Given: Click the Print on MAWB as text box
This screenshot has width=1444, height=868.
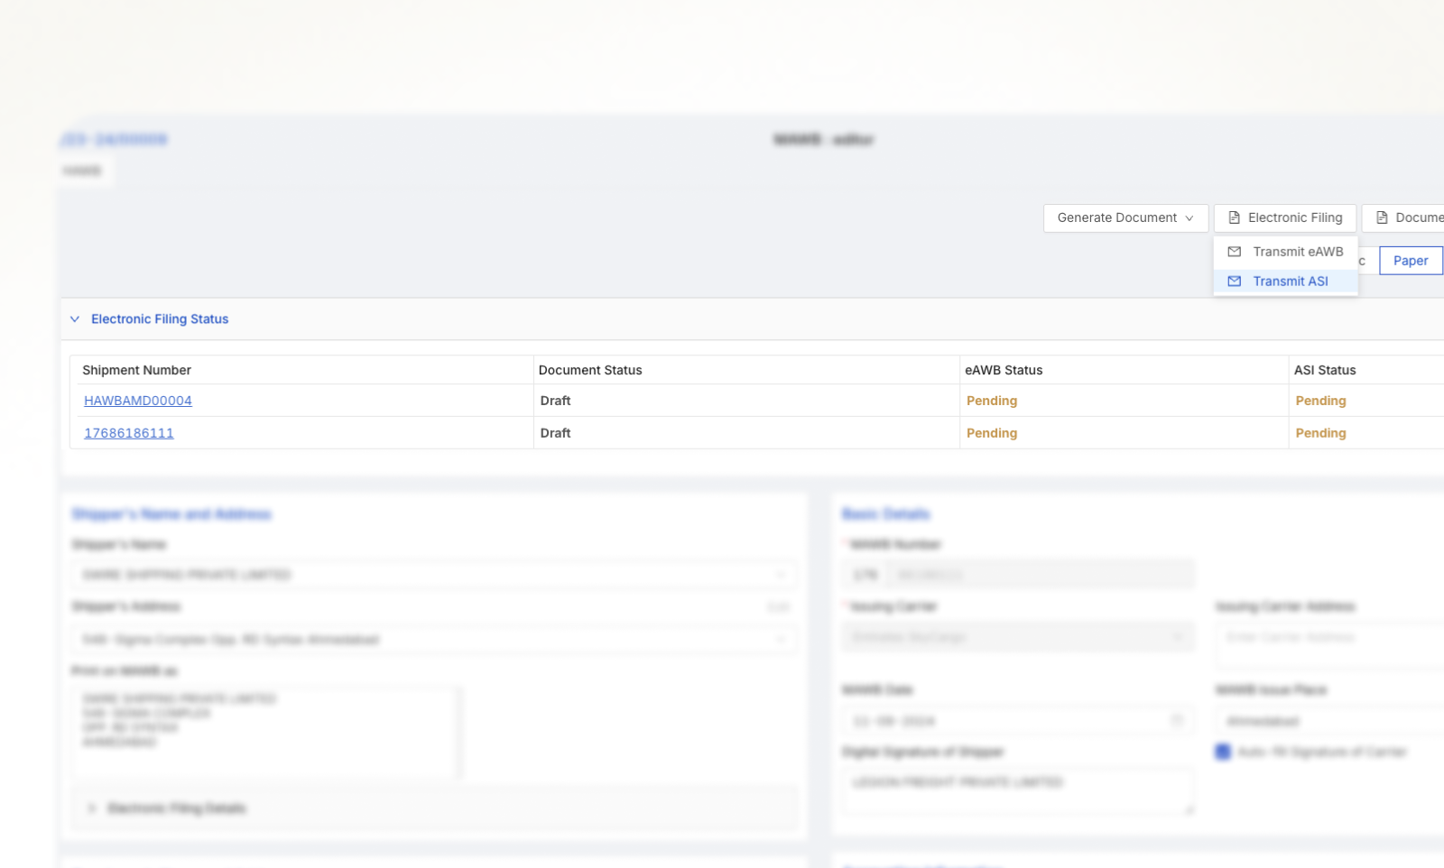Looking at the screenshot, I should (266, 732).
